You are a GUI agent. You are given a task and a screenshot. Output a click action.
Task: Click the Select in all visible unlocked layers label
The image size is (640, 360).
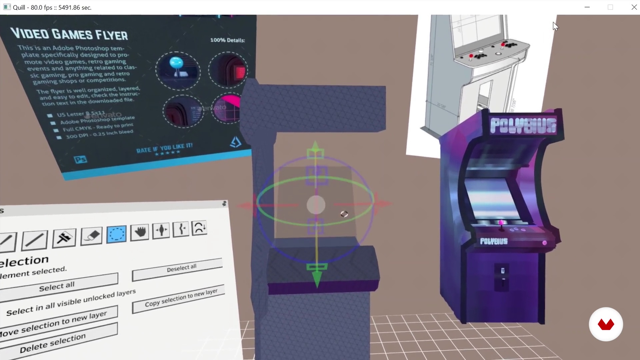point(71,303)
